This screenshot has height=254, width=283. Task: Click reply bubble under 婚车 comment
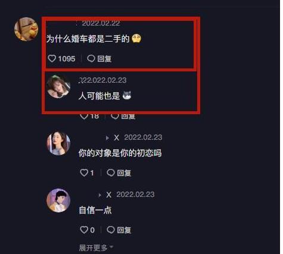pyautogui.click(x=91, y=58)
